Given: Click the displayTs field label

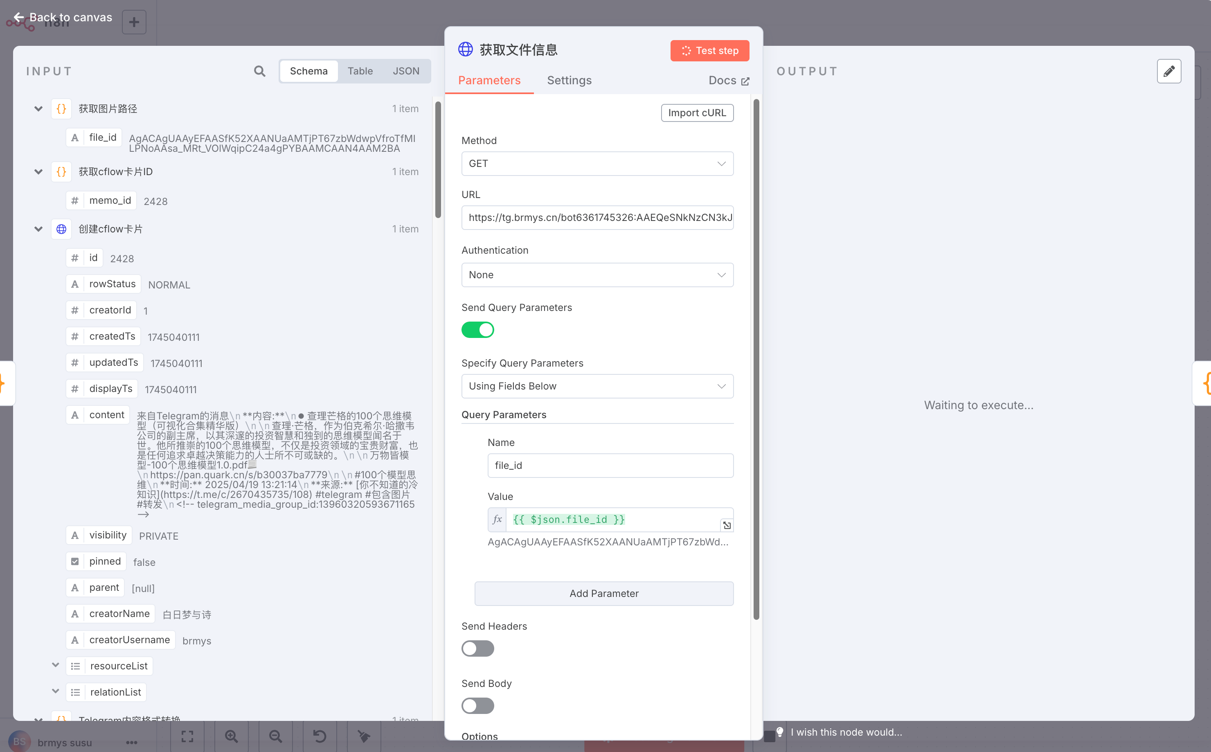Looking at the screenshot, I should pyautogui.click(x=111, y=388).
